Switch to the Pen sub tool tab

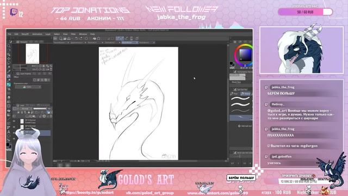point(234,94)
